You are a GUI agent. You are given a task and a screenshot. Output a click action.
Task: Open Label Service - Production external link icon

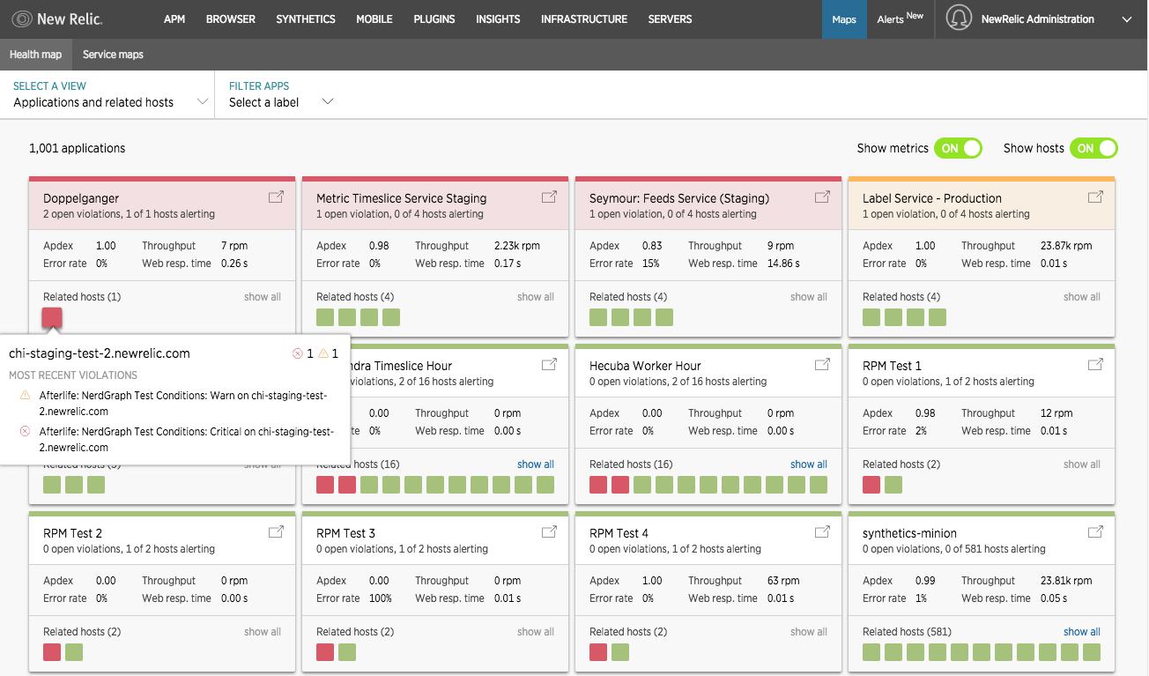(1095, 197)
